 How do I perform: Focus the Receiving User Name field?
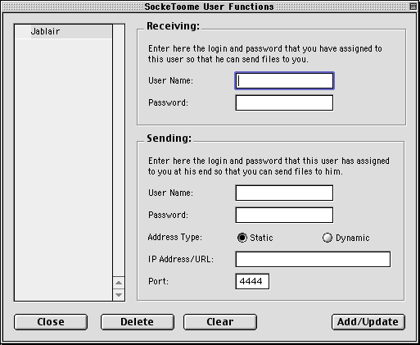pos(284,80)
